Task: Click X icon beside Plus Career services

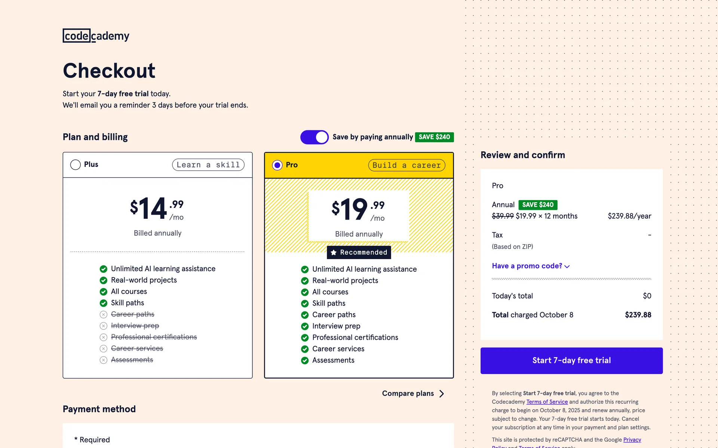Action: click(104, 349)
